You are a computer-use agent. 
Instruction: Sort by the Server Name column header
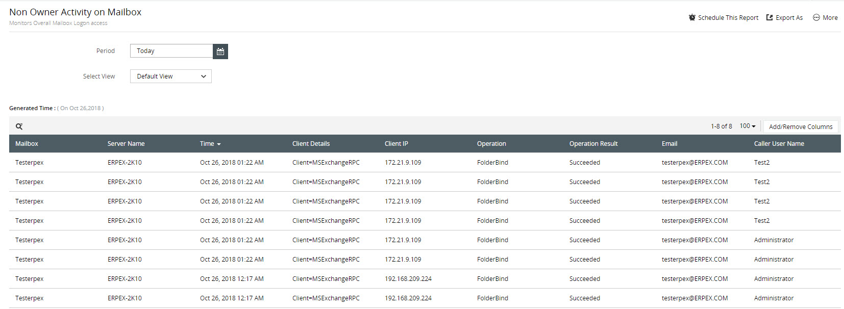click(126, 144)
